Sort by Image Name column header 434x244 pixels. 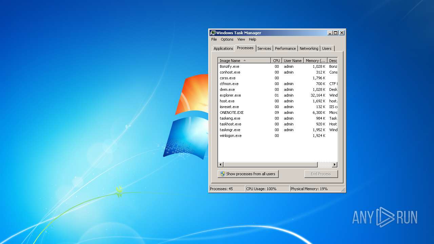tap(244, 61)
